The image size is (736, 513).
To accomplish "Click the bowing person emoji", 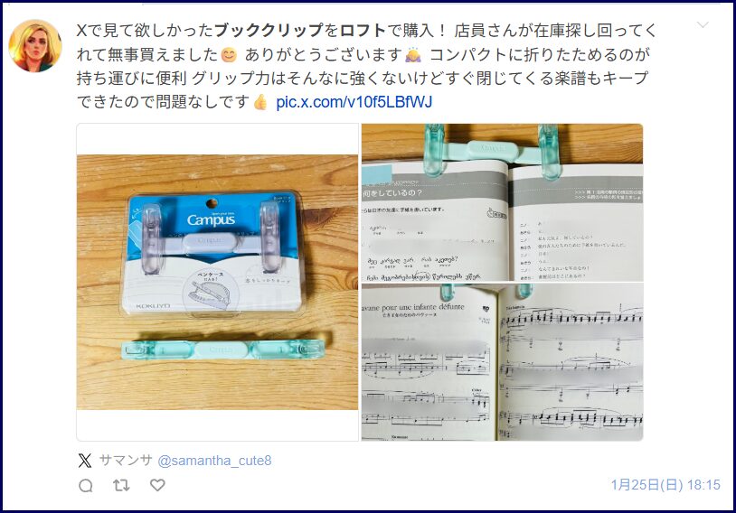I will pyautogui.click(x=413, y=55).
